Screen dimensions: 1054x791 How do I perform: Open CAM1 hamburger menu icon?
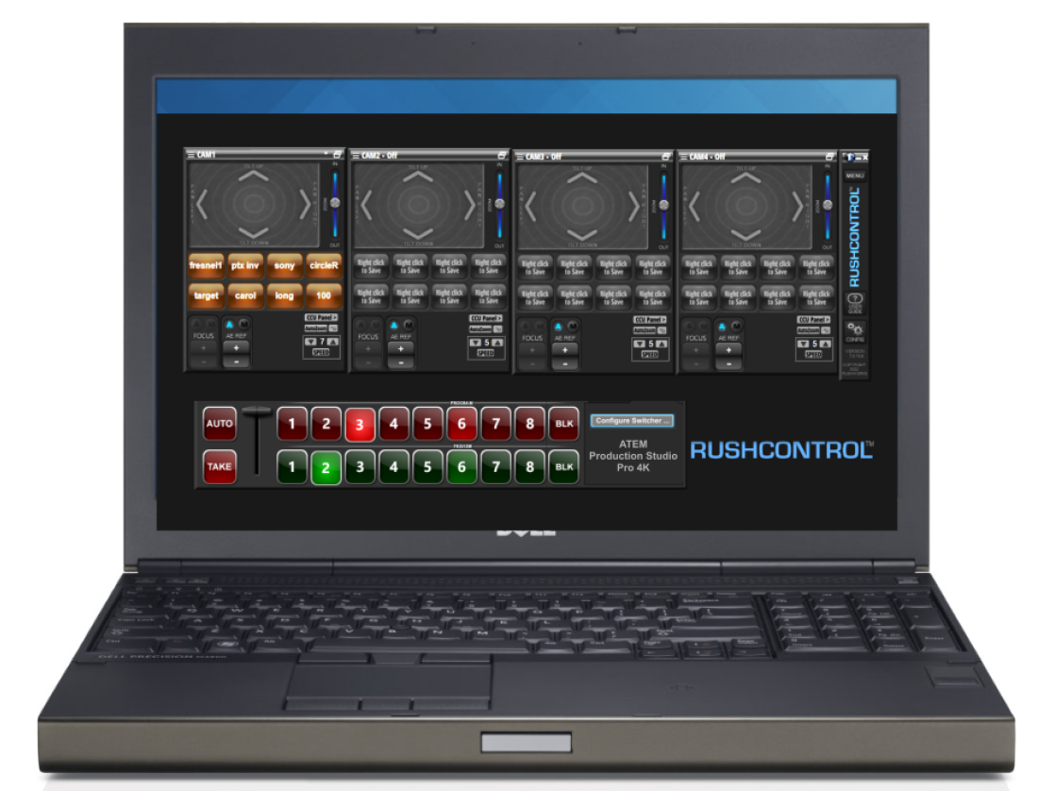pyautogui.click(x=191, y=154)
